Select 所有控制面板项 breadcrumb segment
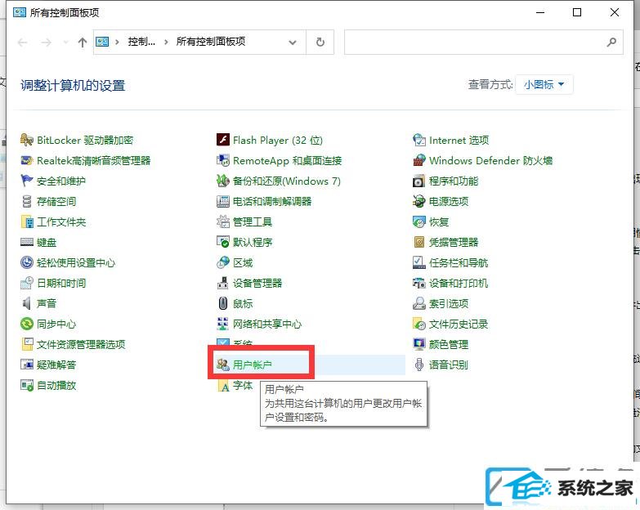The width and height of the screenshot is (640, 510). click(211, 42)
